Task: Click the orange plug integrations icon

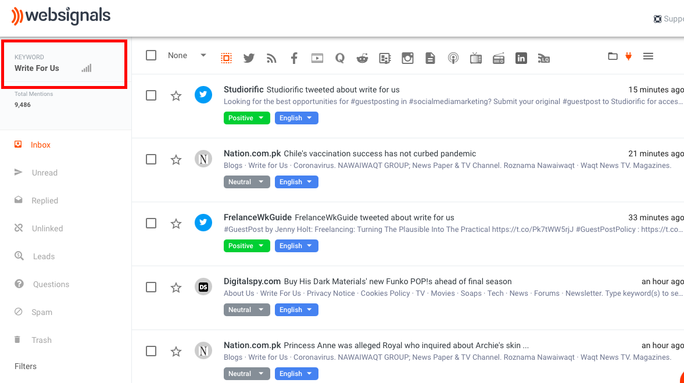Action: (x=629, y=56)
